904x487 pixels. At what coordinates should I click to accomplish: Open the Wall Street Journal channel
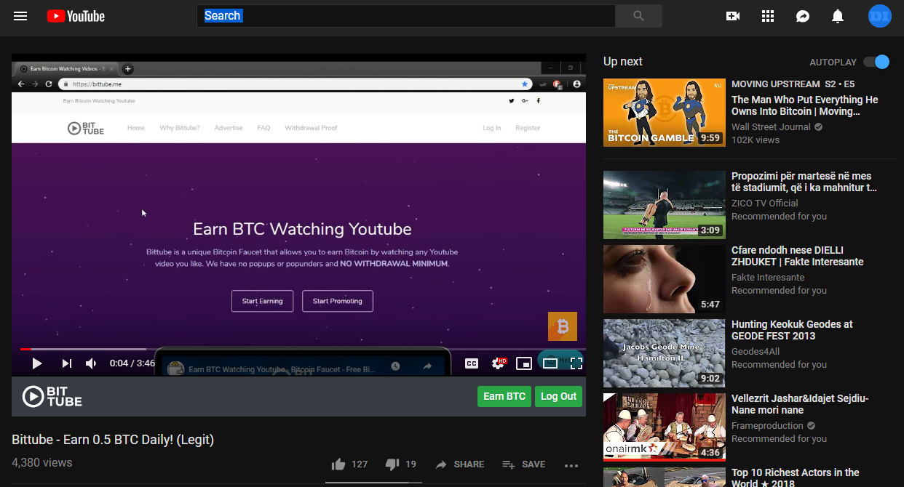771,126
